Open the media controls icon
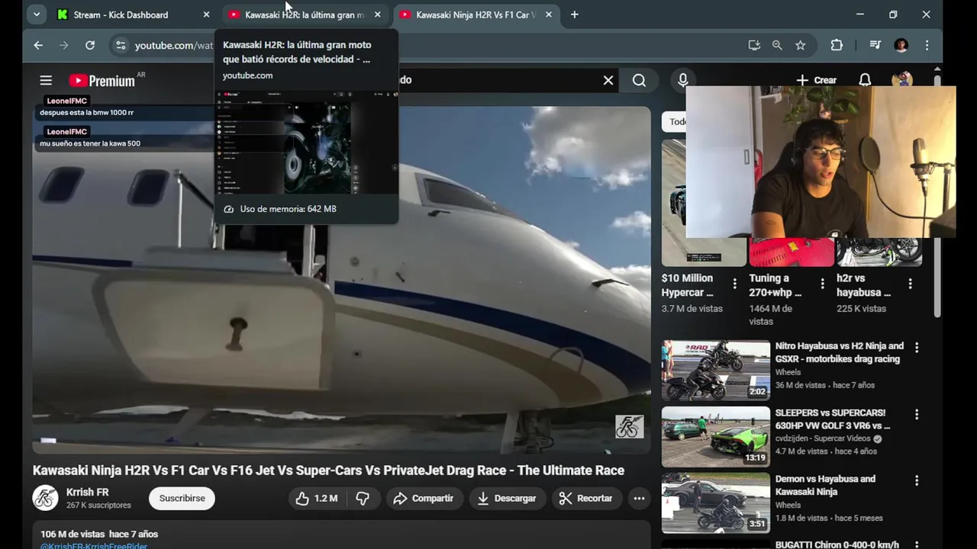Image resolution: width=977 pixels, height=549 pixels. point(875,46)
